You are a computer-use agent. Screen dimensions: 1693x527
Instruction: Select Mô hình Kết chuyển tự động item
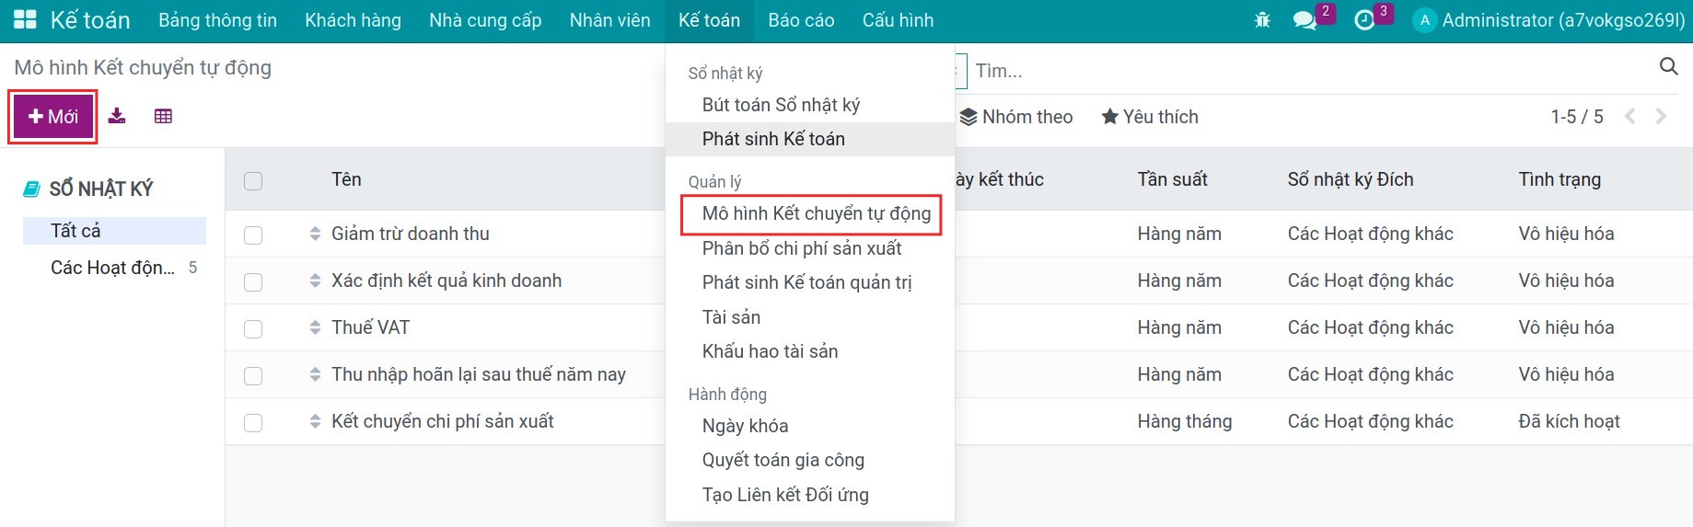(810, 213)
